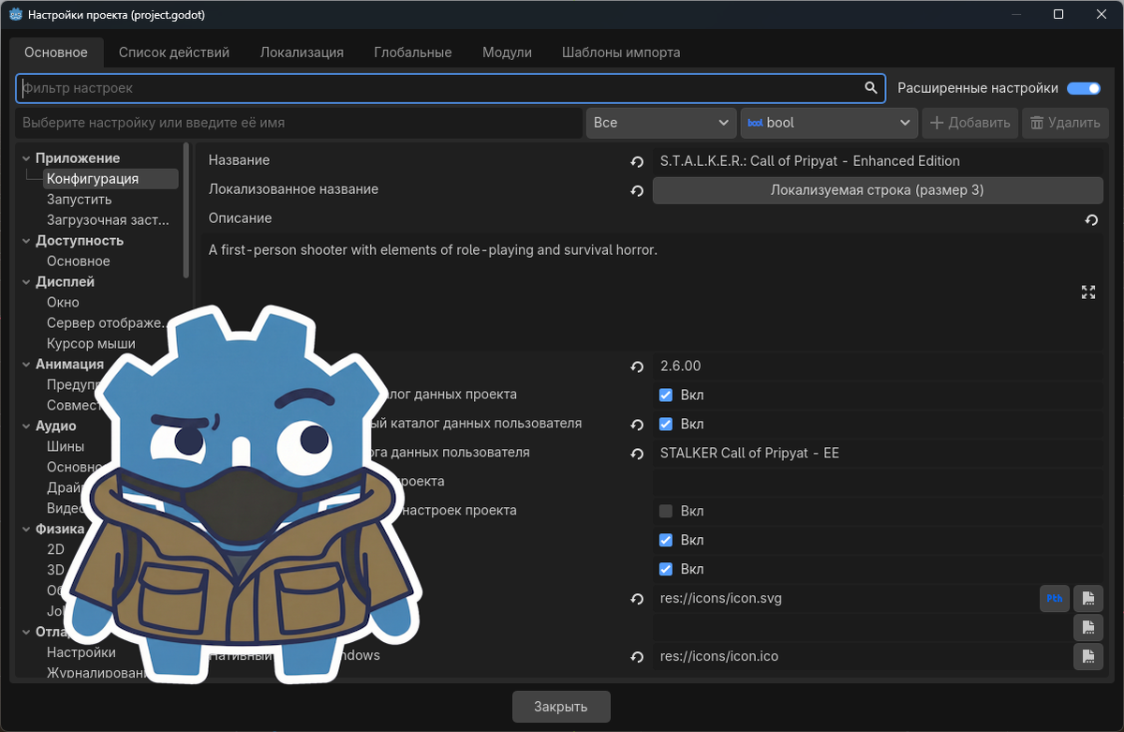Reset the Описание property

coord(1091,219)
